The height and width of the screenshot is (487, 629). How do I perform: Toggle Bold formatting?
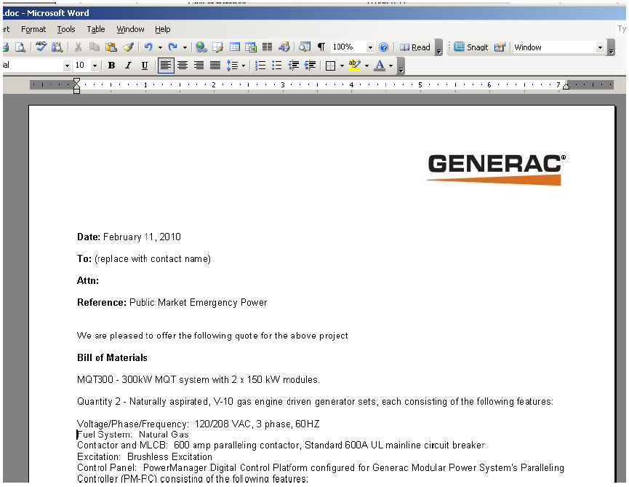click(x=111, y=65)
